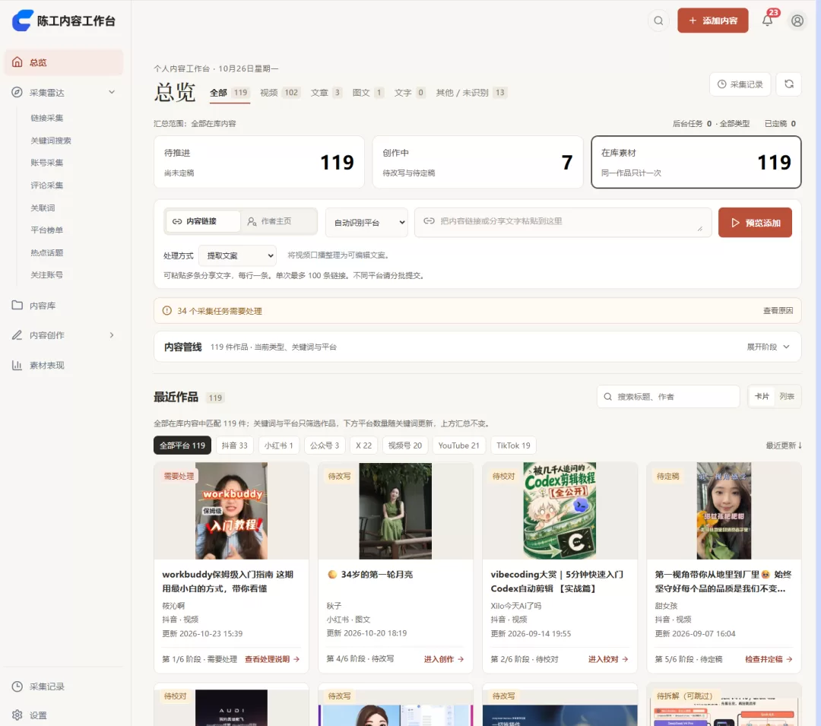Click the 搜索标题、作者 search field

point(668,397)
